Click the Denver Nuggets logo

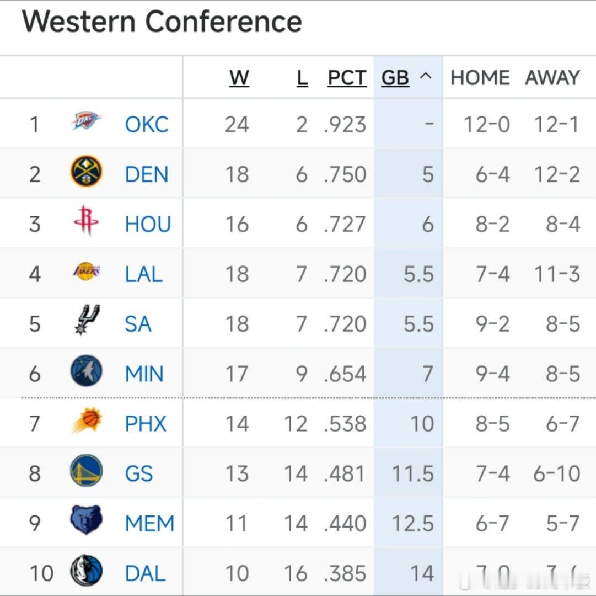coord(87,172)
